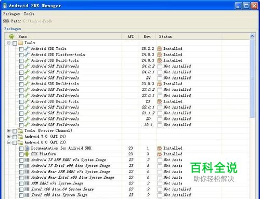This screenshot has height=199, width=260.
Task: Click Intel x86 Atom_64 System Image icon
Action: tap(27, 189)
